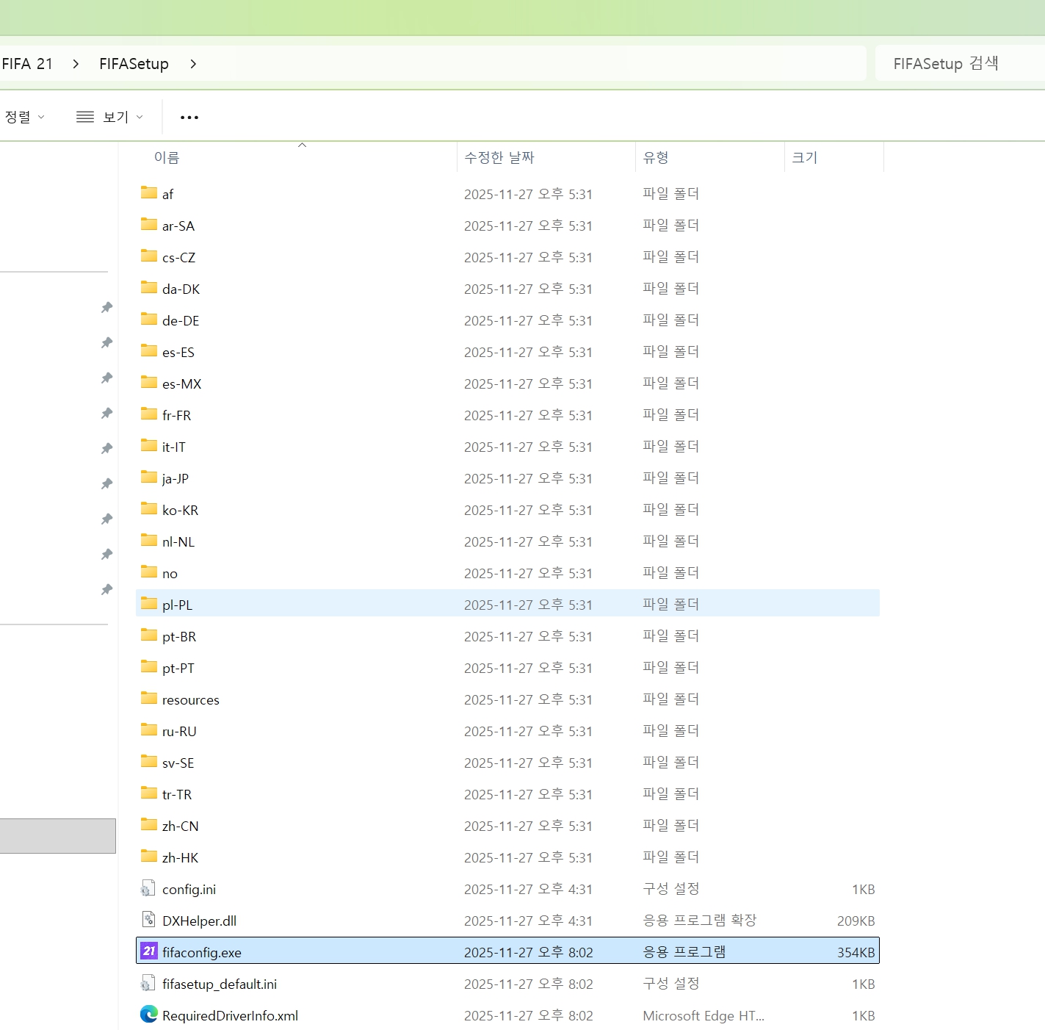Click the ko-KR folder icon

tap(149, 509)
